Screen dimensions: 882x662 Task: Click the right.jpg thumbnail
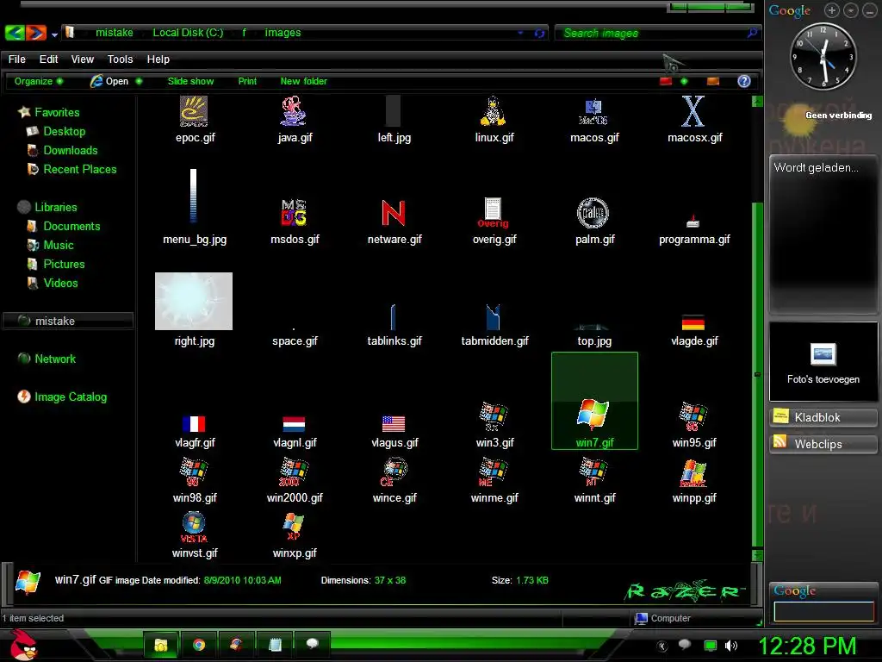(194, 301)
